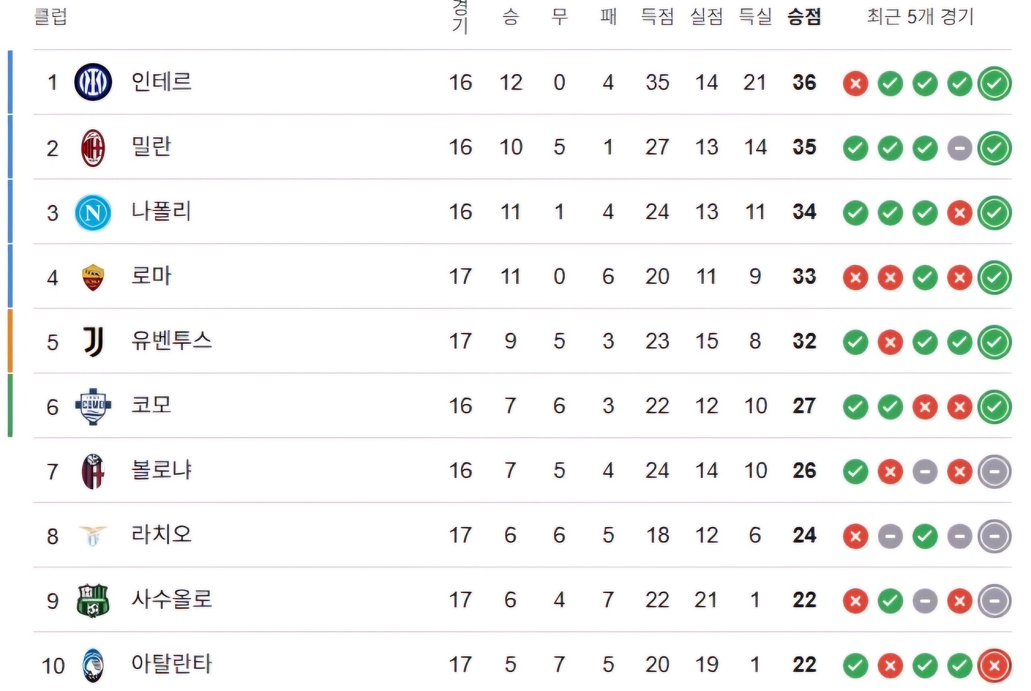Image resolution: width=1031 pixels, height=691 pixels.
Task: Click the 최근 5개 경기 column header
Action: pyautogui.click(x=920, y=17)
